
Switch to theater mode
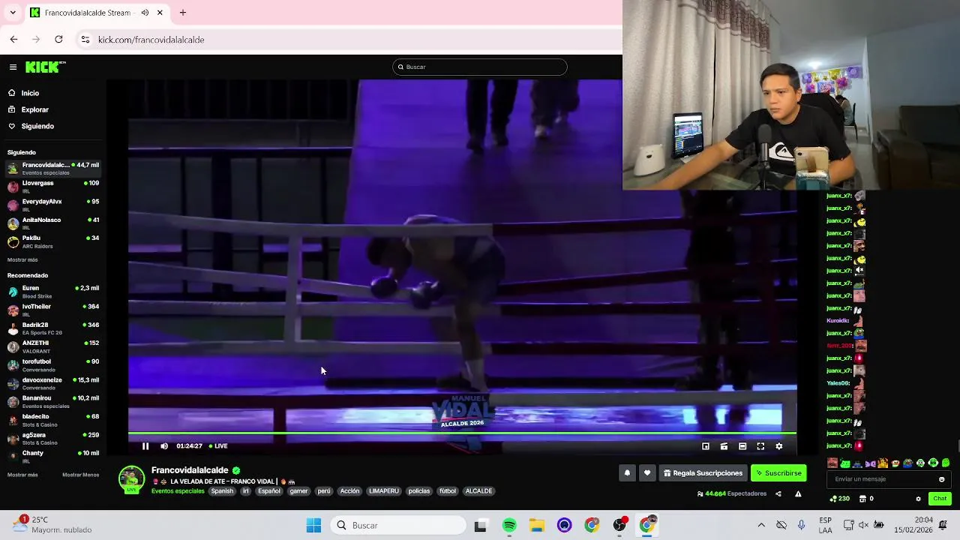pyautogui.click(x=742, y=446)
